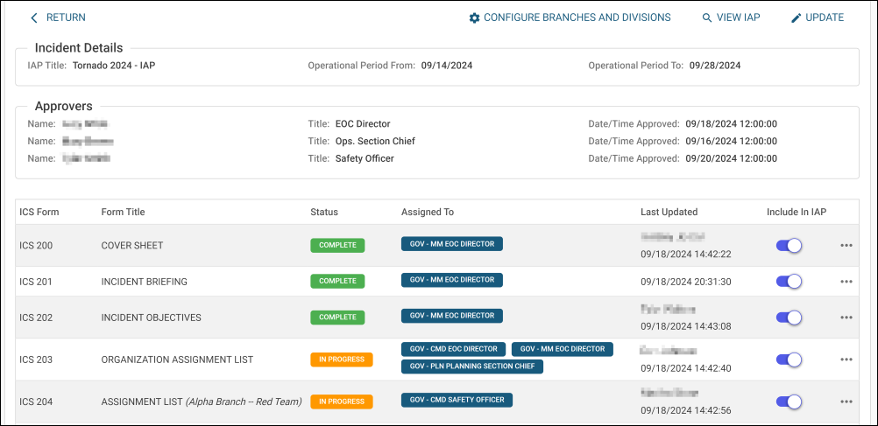Open the three-dot menu for ICS 201
The image size is (878, 426).
(x=846, y=282)
